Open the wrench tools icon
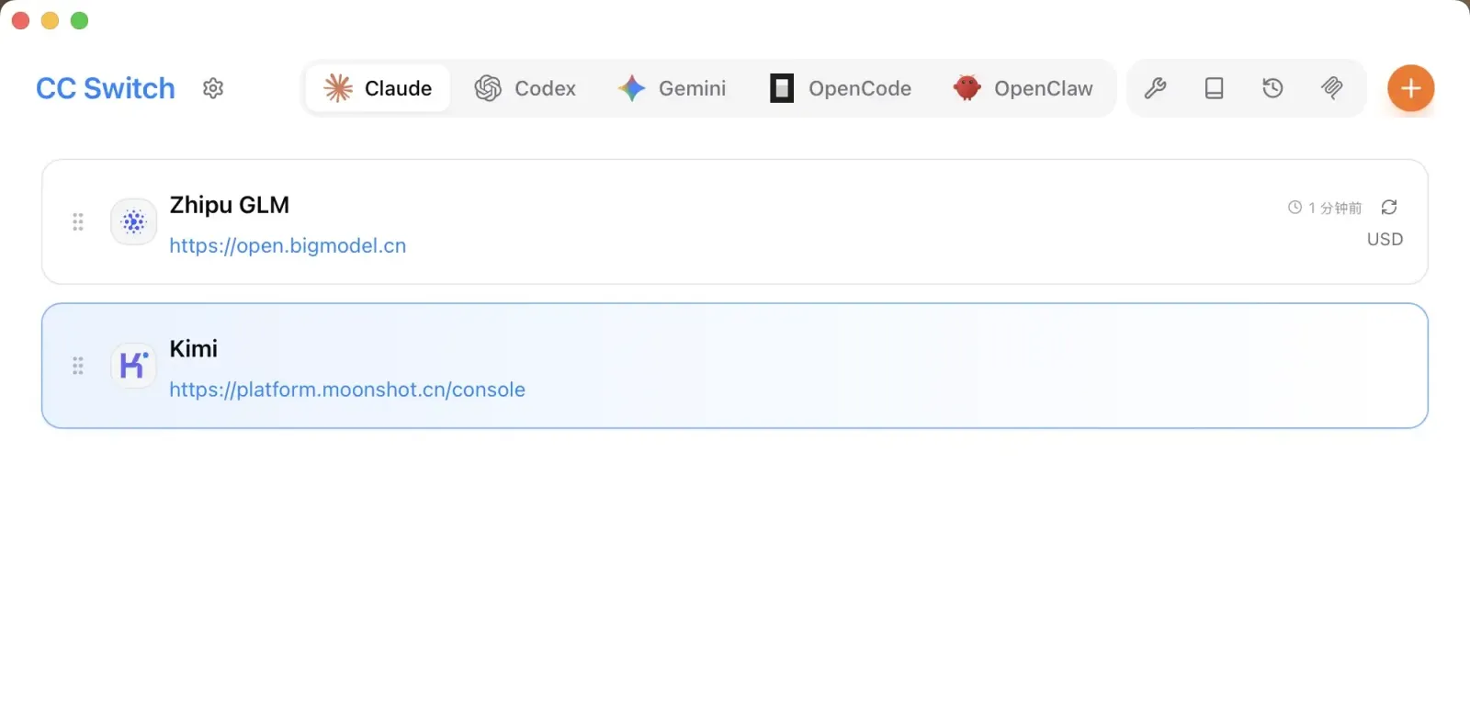This screenshot has width=1470, height=724. tap(1155, 88)
